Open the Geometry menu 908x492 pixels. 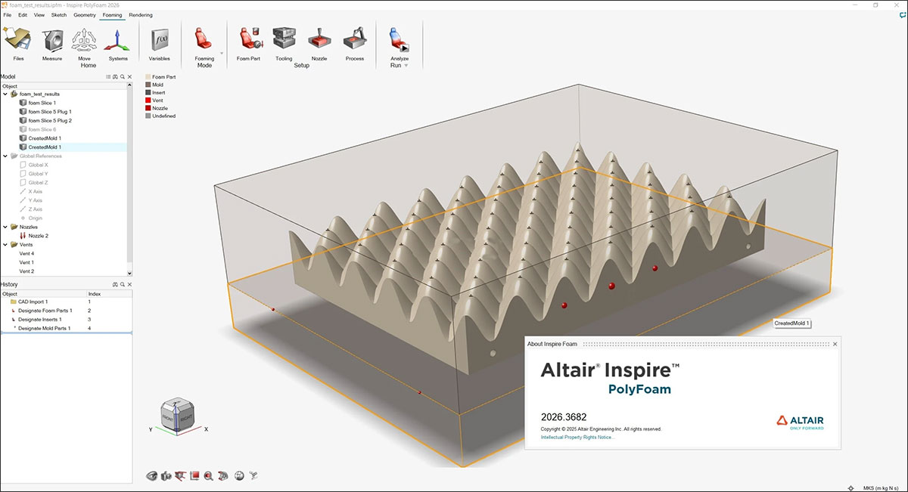tap(84, 14)
